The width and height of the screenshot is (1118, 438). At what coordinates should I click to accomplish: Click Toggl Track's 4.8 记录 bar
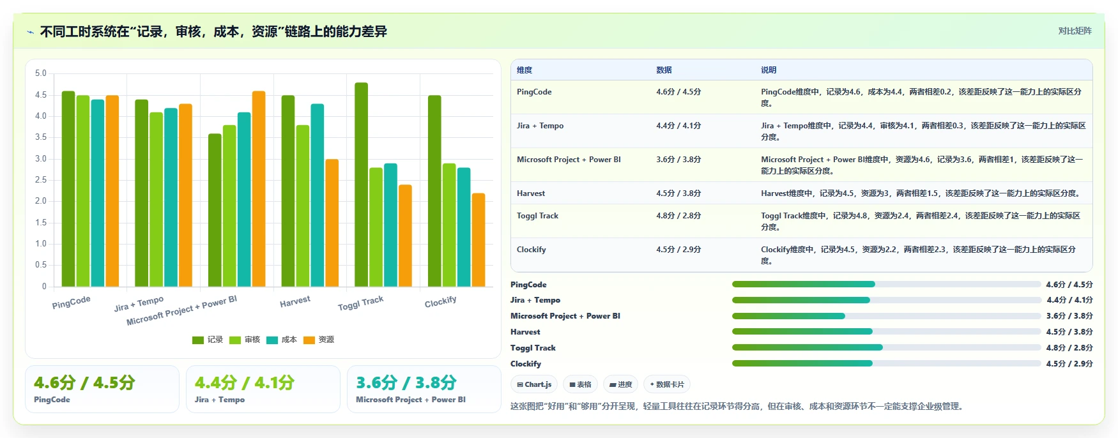(361, 185)
